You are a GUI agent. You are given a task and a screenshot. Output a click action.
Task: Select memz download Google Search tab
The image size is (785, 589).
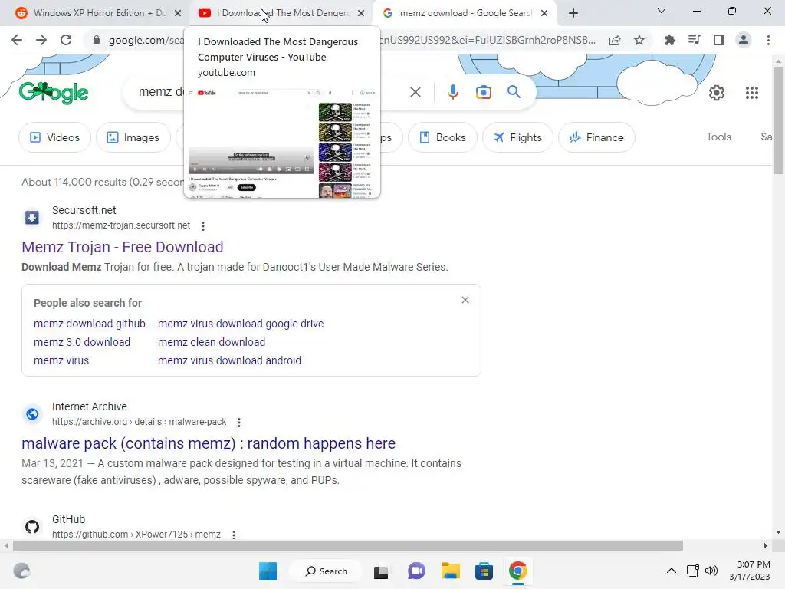(465, 13)
